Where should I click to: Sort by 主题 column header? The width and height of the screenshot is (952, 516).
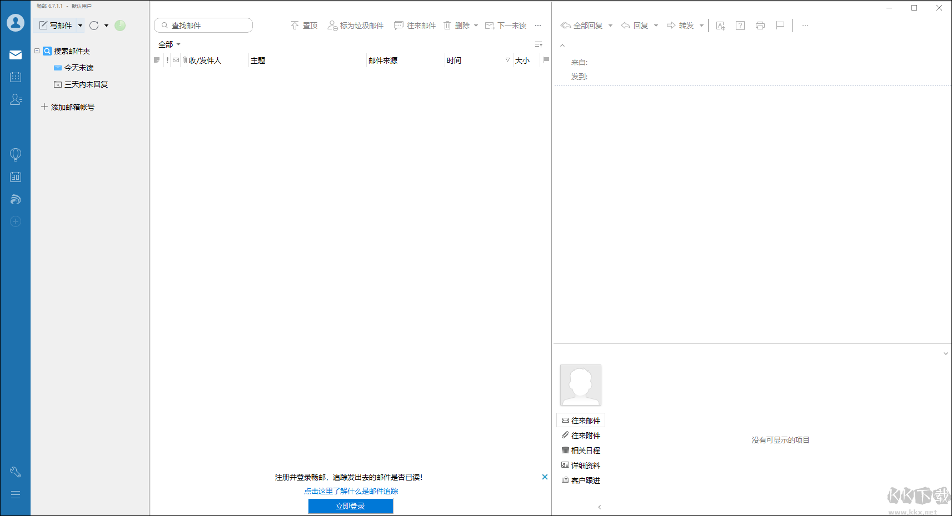pyautogui.click(x=258, y=60)
